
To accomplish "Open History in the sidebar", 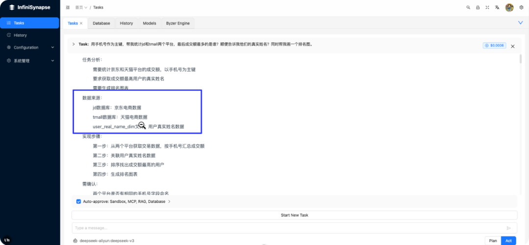I will click(x=30, y=35).
